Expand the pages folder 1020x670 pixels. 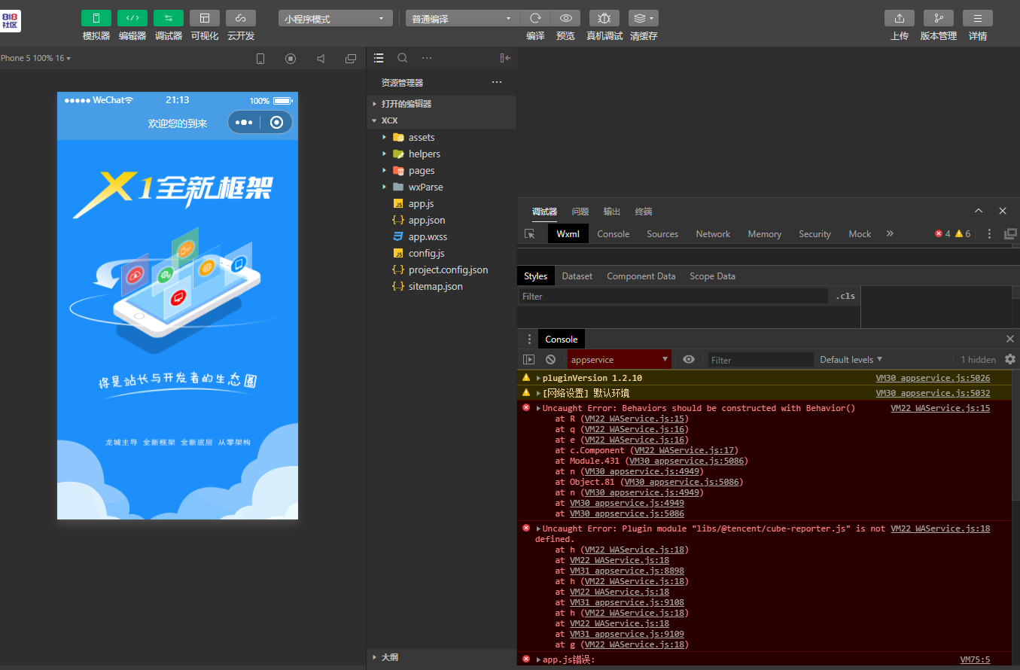pyautogui.click(x=422, y=171)
